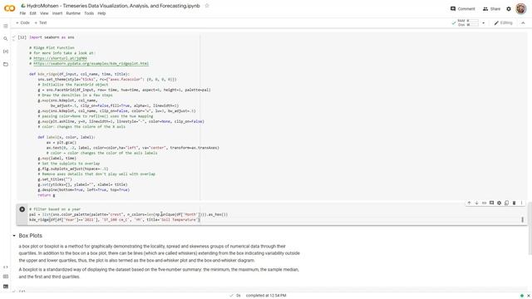Run the selected ridge plot cell

pyautogui.click(x=22, y=209)
